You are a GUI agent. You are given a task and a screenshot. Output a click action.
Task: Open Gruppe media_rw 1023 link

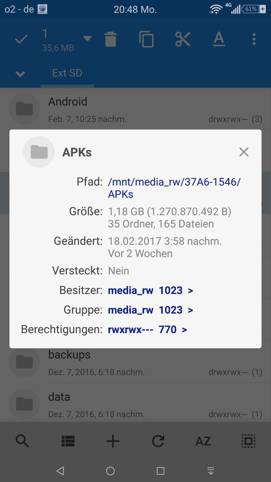pyautogui.click(x=150, y=310)
